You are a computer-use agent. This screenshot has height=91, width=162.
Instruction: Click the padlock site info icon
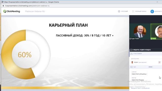pyautogui.click(x=3, y=6)
